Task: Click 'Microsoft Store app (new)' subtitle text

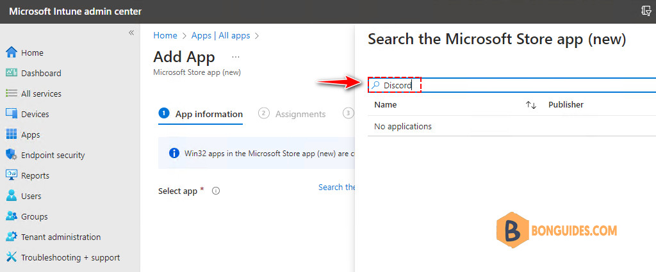Action: (x=197, y=72)
